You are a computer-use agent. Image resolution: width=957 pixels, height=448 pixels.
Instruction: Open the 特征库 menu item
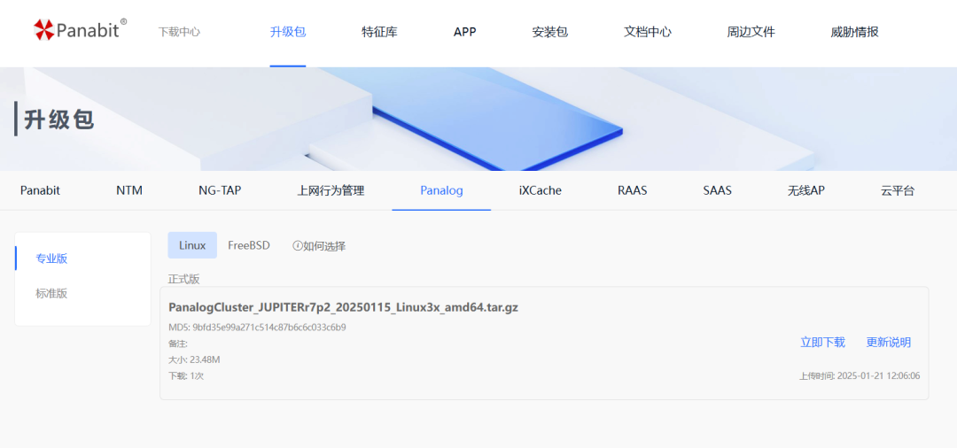click(379, 32)
